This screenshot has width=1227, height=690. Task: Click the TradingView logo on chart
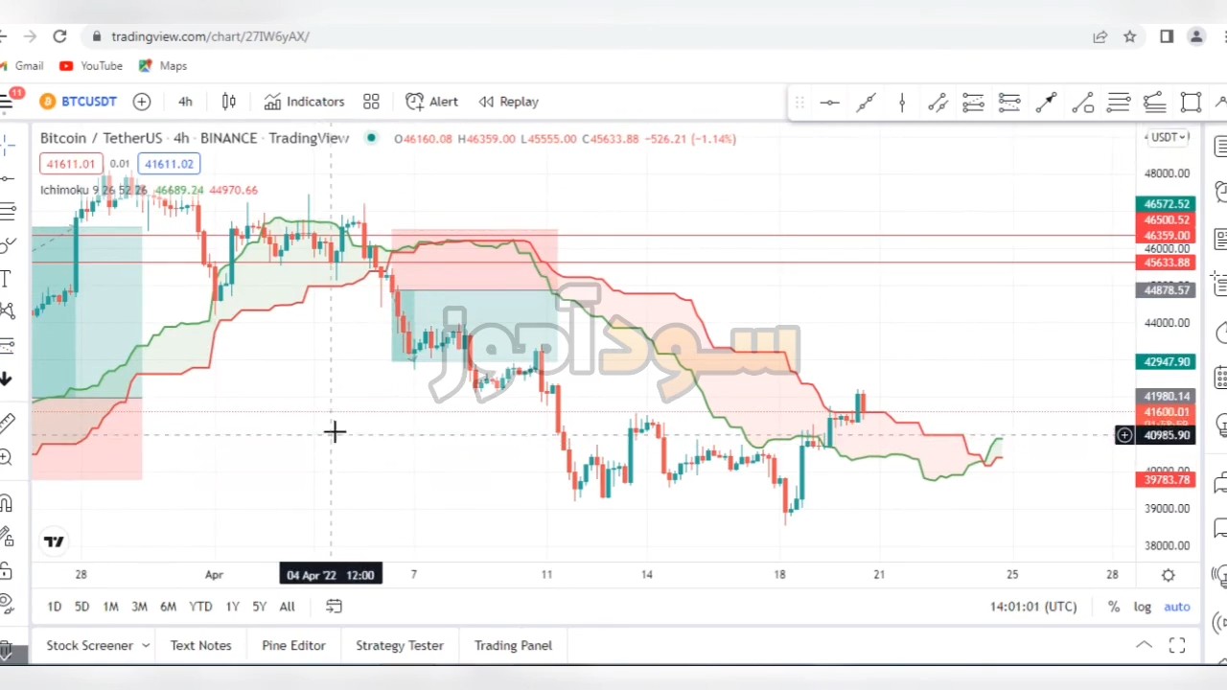coord(54,541)
